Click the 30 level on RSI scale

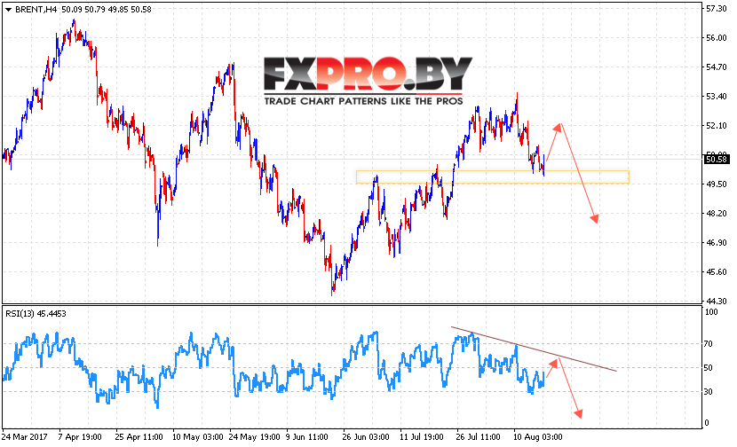[709, 392]
